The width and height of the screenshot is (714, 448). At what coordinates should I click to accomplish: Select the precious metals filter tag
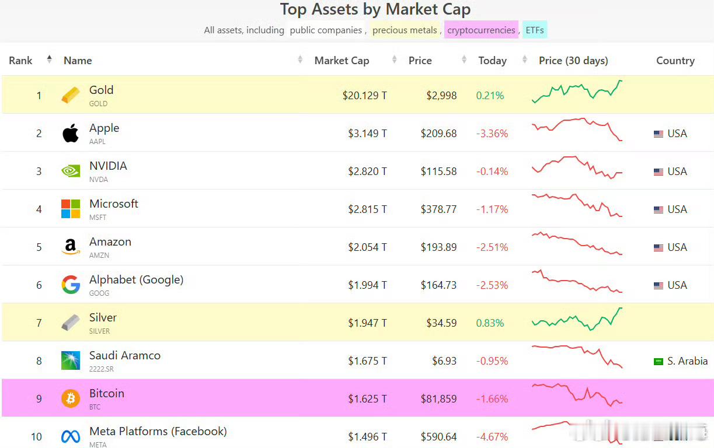click(405, 30)
